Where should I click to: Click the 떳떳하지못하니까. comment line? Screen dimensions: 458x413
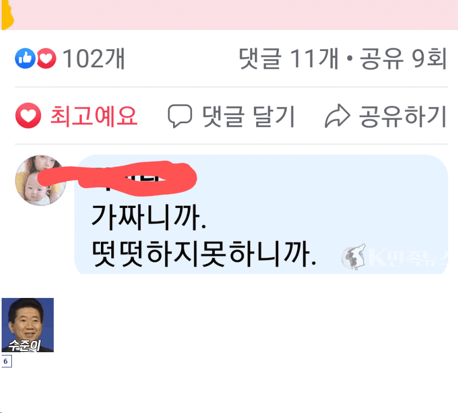204,254
